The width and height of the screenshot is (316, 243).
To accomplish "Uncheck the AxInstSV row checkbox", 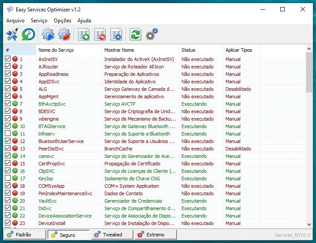I will pyautogui.click(x=7, y=59).
